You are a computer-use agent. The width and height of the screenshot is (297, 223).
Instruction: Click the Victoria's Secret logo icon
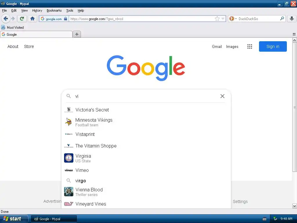pyautogui.click(x=68, y=110)
